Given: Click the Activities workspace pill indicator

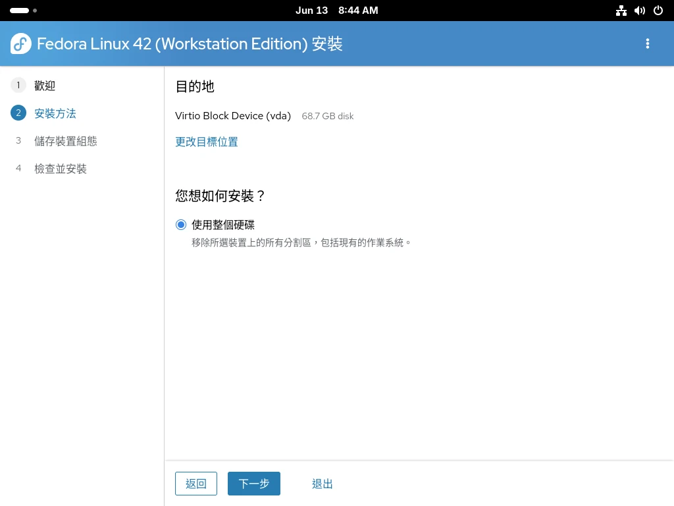Looking at the screenshot, I should pos(20,11).
